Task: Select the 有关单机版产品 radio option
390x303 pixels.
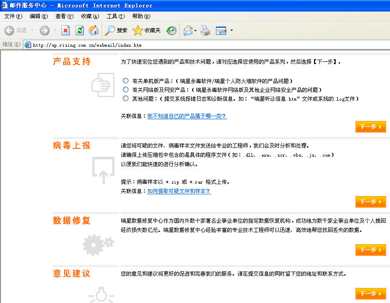Action: [126, 81]
